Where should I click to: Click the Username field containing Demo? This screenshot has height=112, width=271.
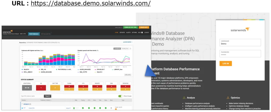point(240,43)
